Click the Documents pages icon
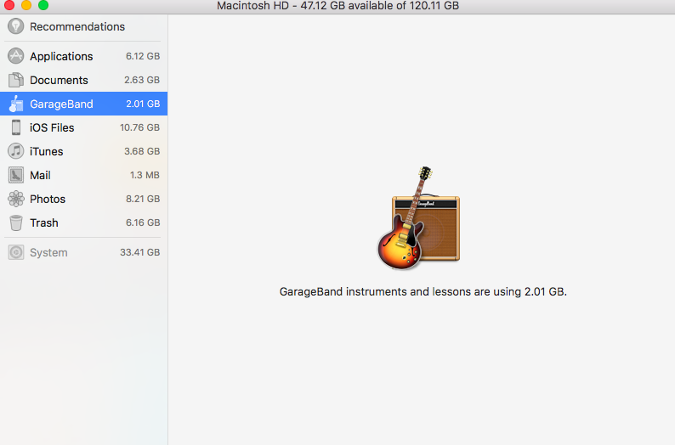Screen dimensions: 675x445 [x=16, y=80]
